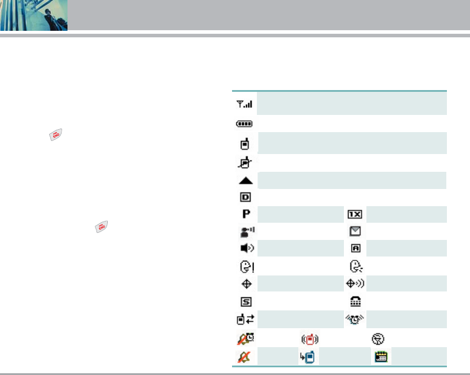Click the crossed-out handset no-service icon
The width and height of the screenshot is (470, 375).
pos(245,162)
